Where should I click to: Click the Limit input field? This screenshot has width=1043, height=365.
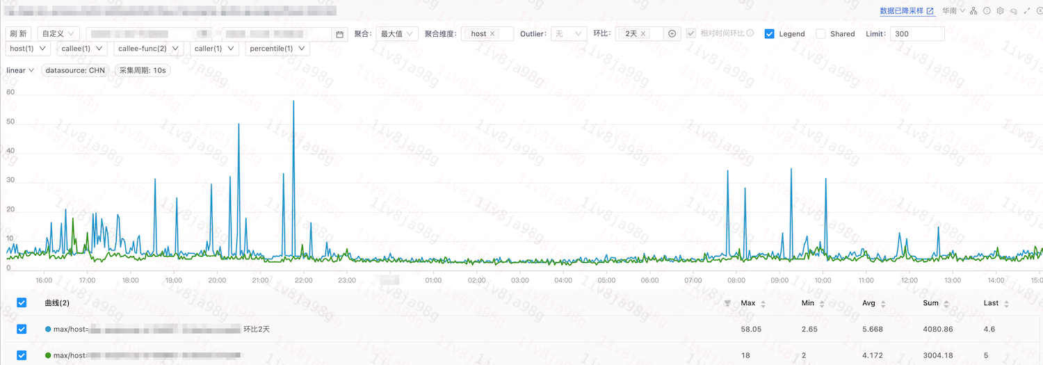point(917,34)
